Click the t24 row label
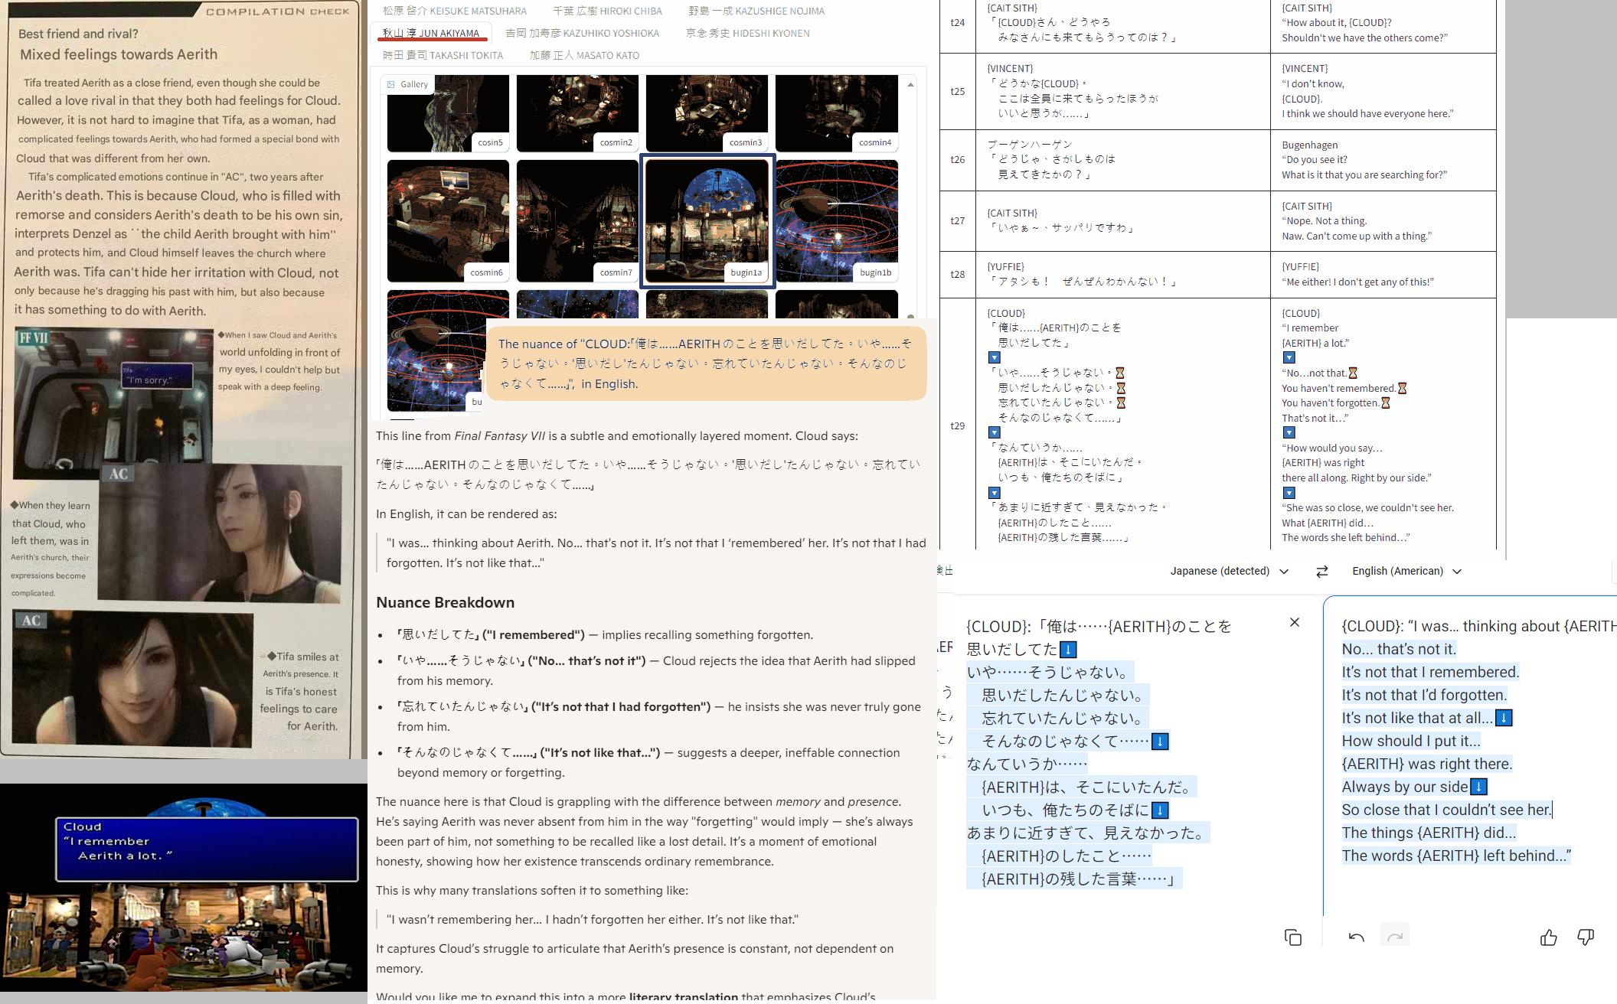 [958, 23]
